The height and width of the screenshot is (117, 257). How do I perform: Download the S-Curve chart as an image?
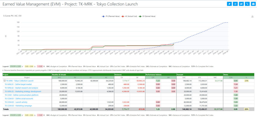tap(252, 16)
